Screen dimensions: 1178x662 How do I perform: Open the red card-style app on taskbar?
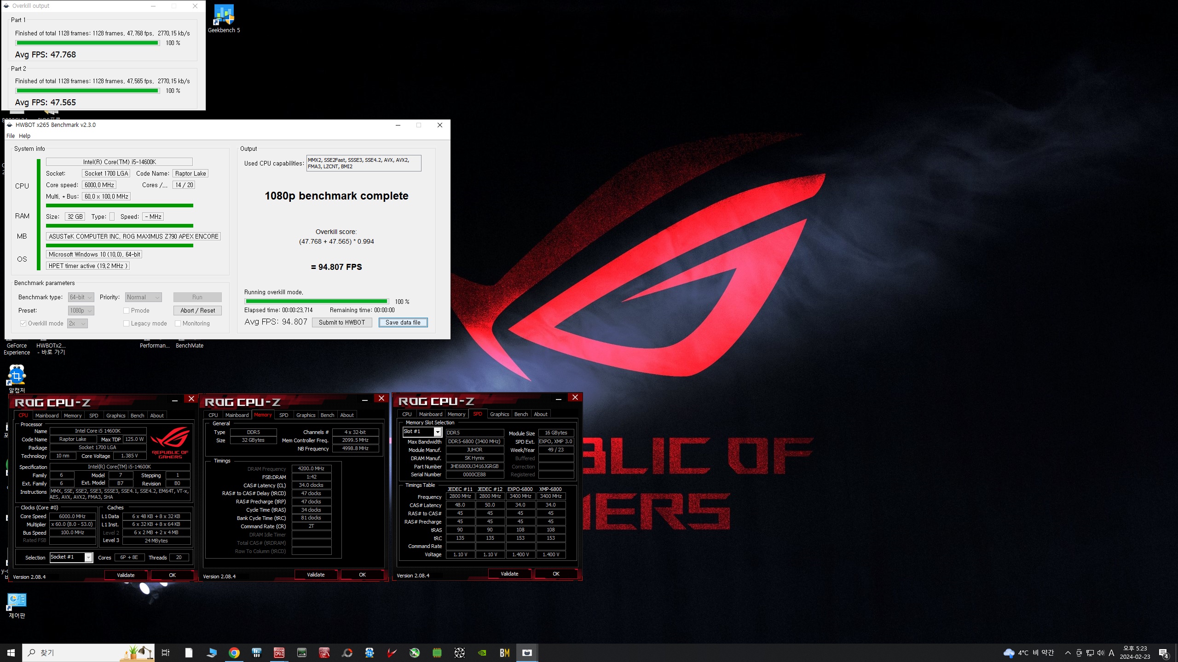(324, 653)
